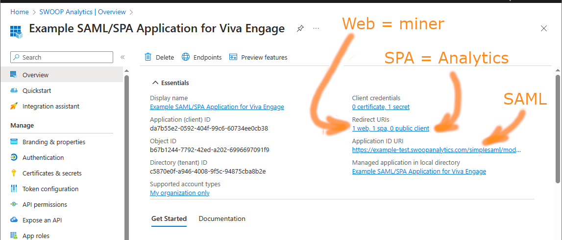562x240 pixels.
Task: Open Token configuration in sidebar
Action: (50, 189)
